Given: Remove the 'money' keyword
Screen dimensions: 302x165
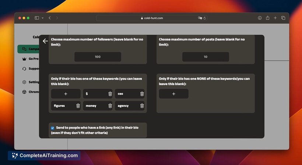Looking at the screenshot, I should (110, 105).
